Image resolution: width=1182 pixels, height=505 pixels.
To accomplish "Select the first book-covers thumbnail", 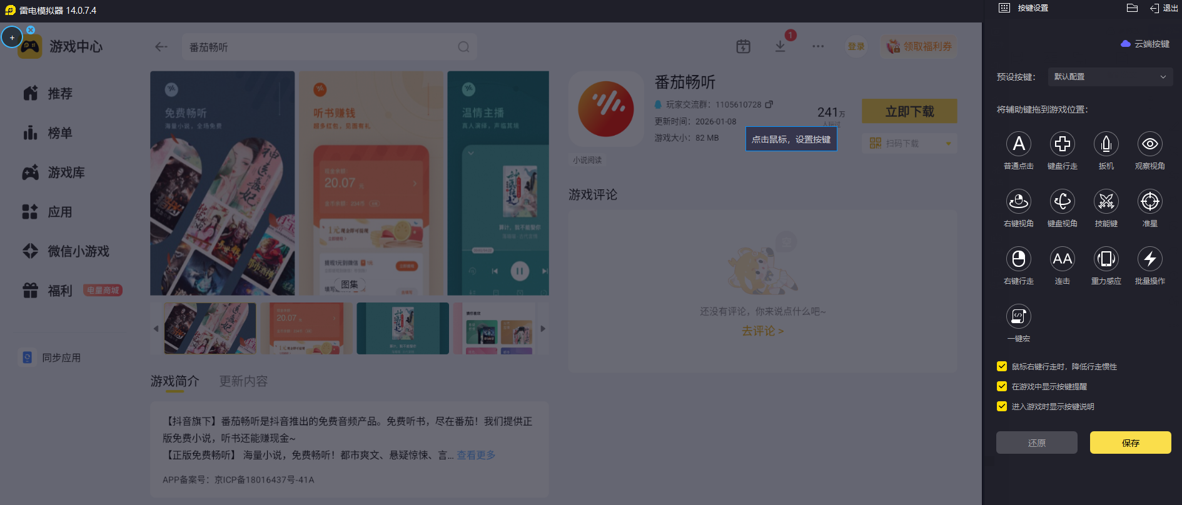I will (x=210, y=329).
